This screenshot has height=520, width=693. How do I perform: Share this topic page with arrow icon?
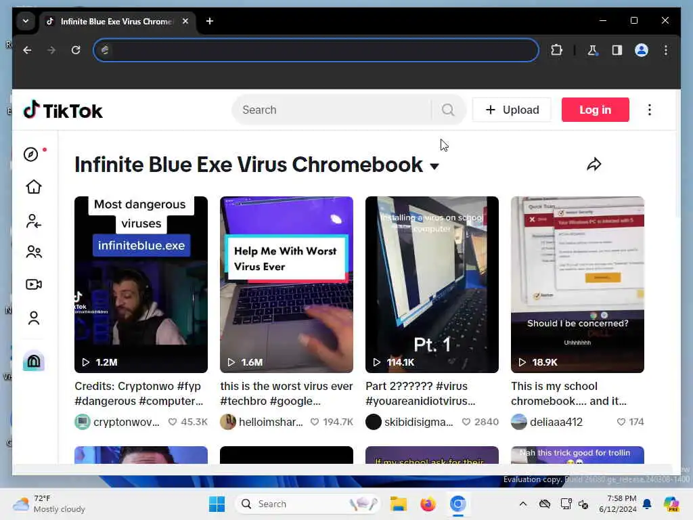point(594,165)
